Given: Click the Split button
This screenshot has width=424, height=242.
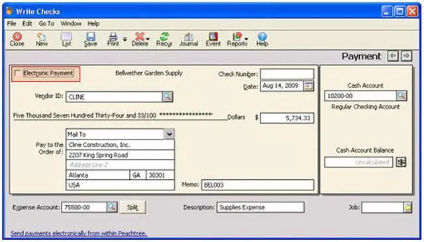Looking at the screenshot, I should coord(132,207).
